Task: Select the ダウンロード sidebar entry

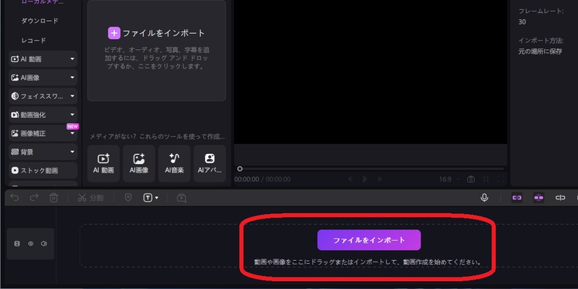Action: pos(40,21)
